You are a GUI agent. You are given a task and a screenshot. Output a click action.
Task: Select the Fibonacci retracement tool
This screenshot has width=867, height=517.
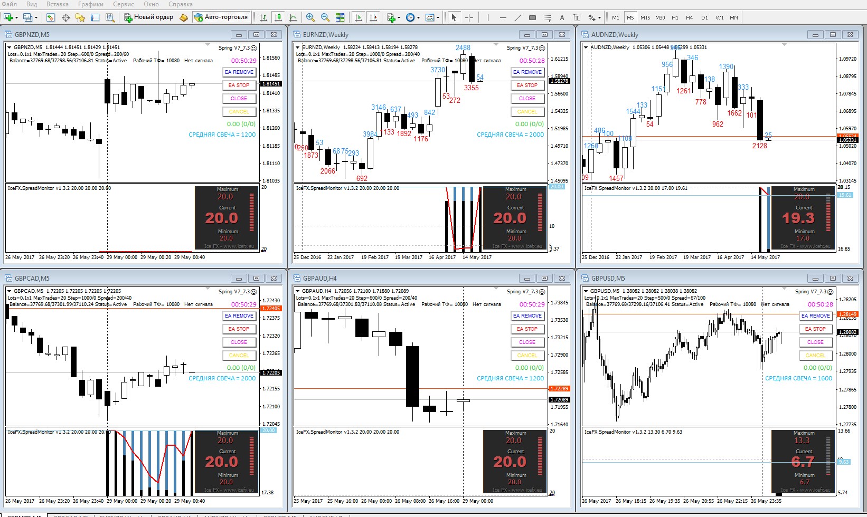click(547, 17)
